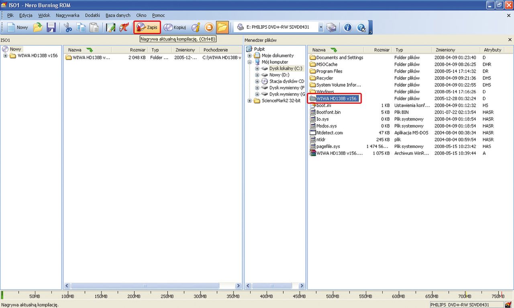Toggle the file browser folder button
This screenshot has height=308, width=514.
(222, 27)
